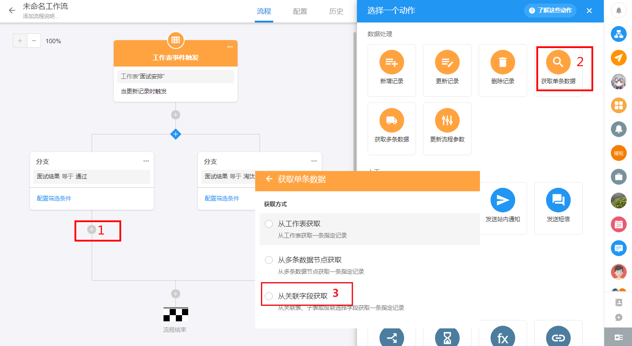The height and width of the screenshot is (346, 632).
Task: Click the green landscape avatar in the sidebar
Action: (x=619, y=201)
